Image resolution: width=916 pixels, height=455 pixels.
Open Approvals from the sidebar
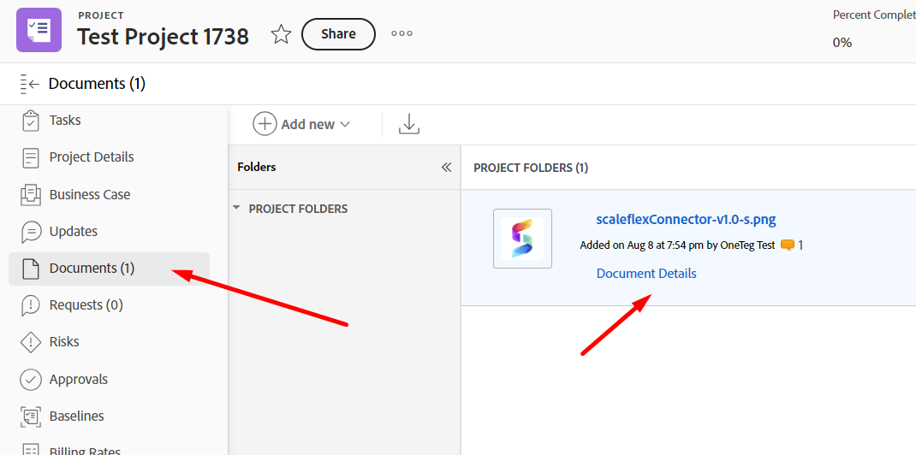point(78,380)
